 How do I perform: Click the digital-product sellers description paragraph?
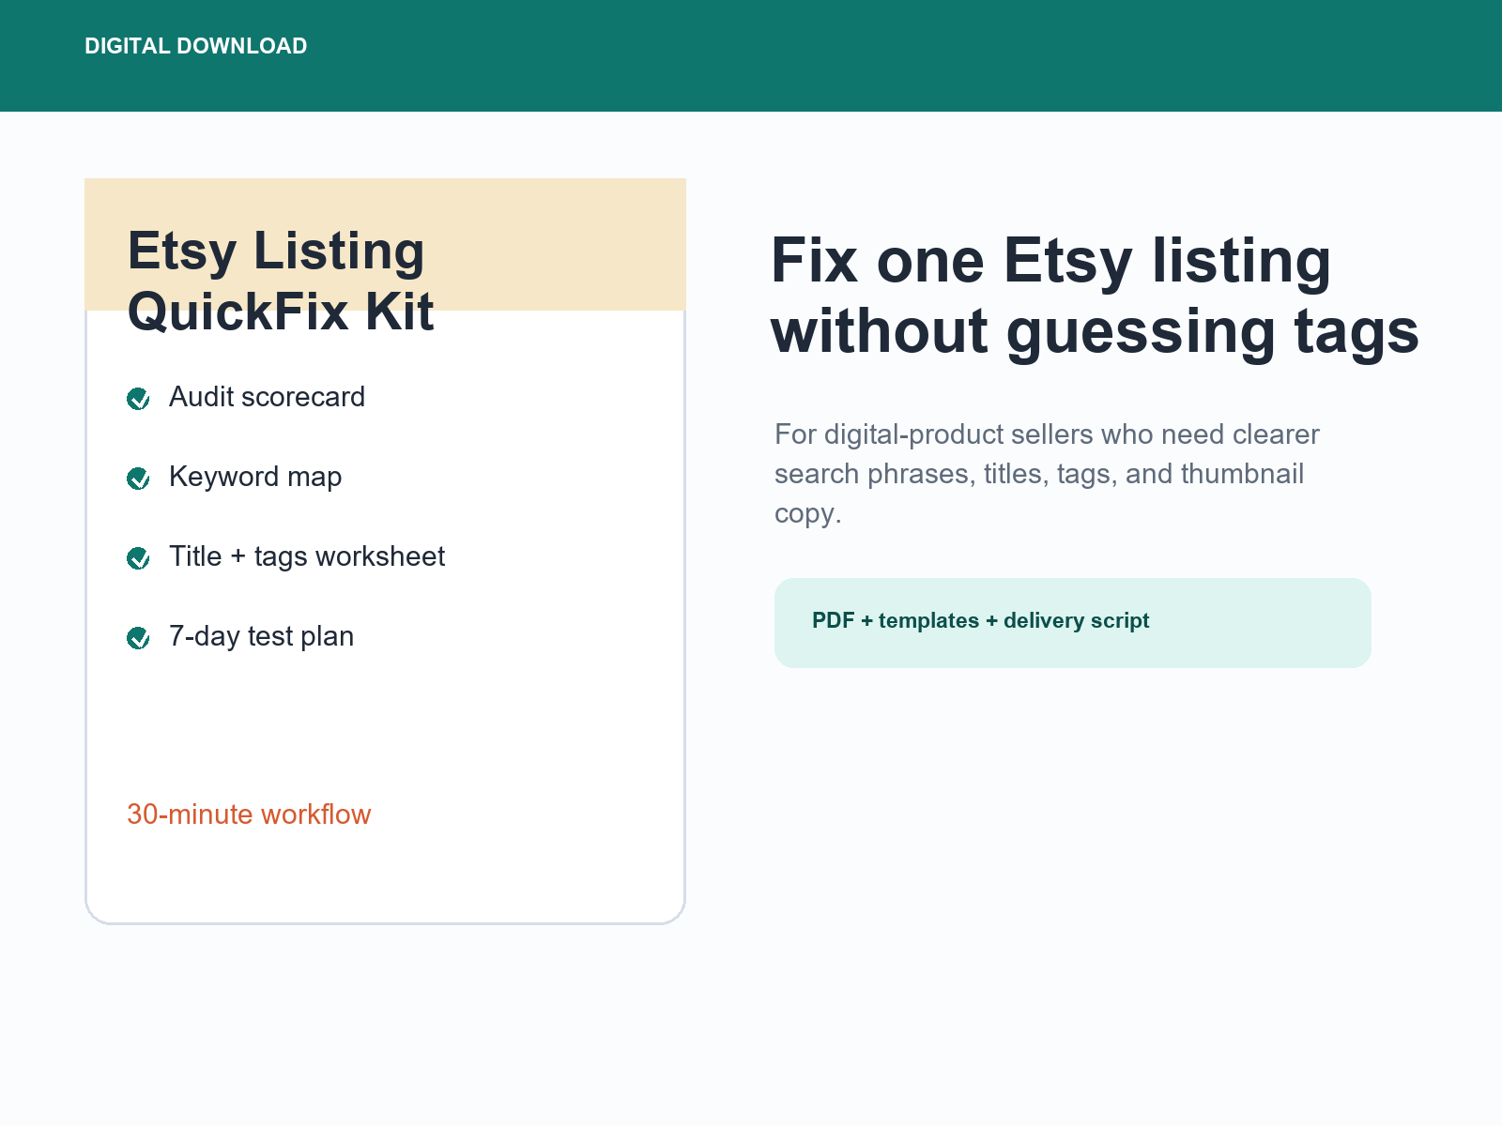[1047, 474]
